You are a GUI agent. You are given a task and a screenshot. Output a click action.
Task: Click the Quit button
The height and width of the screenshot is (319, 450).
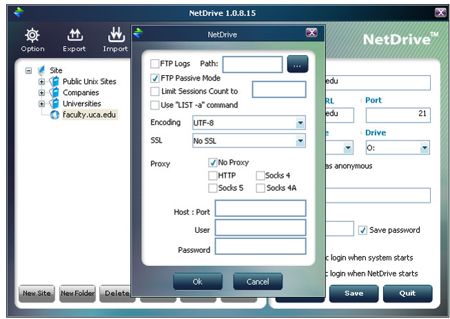click(407, 294)
